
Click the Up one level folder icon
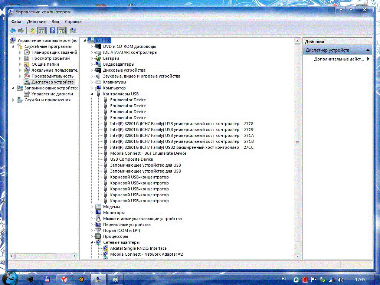[x=33, y=30]
